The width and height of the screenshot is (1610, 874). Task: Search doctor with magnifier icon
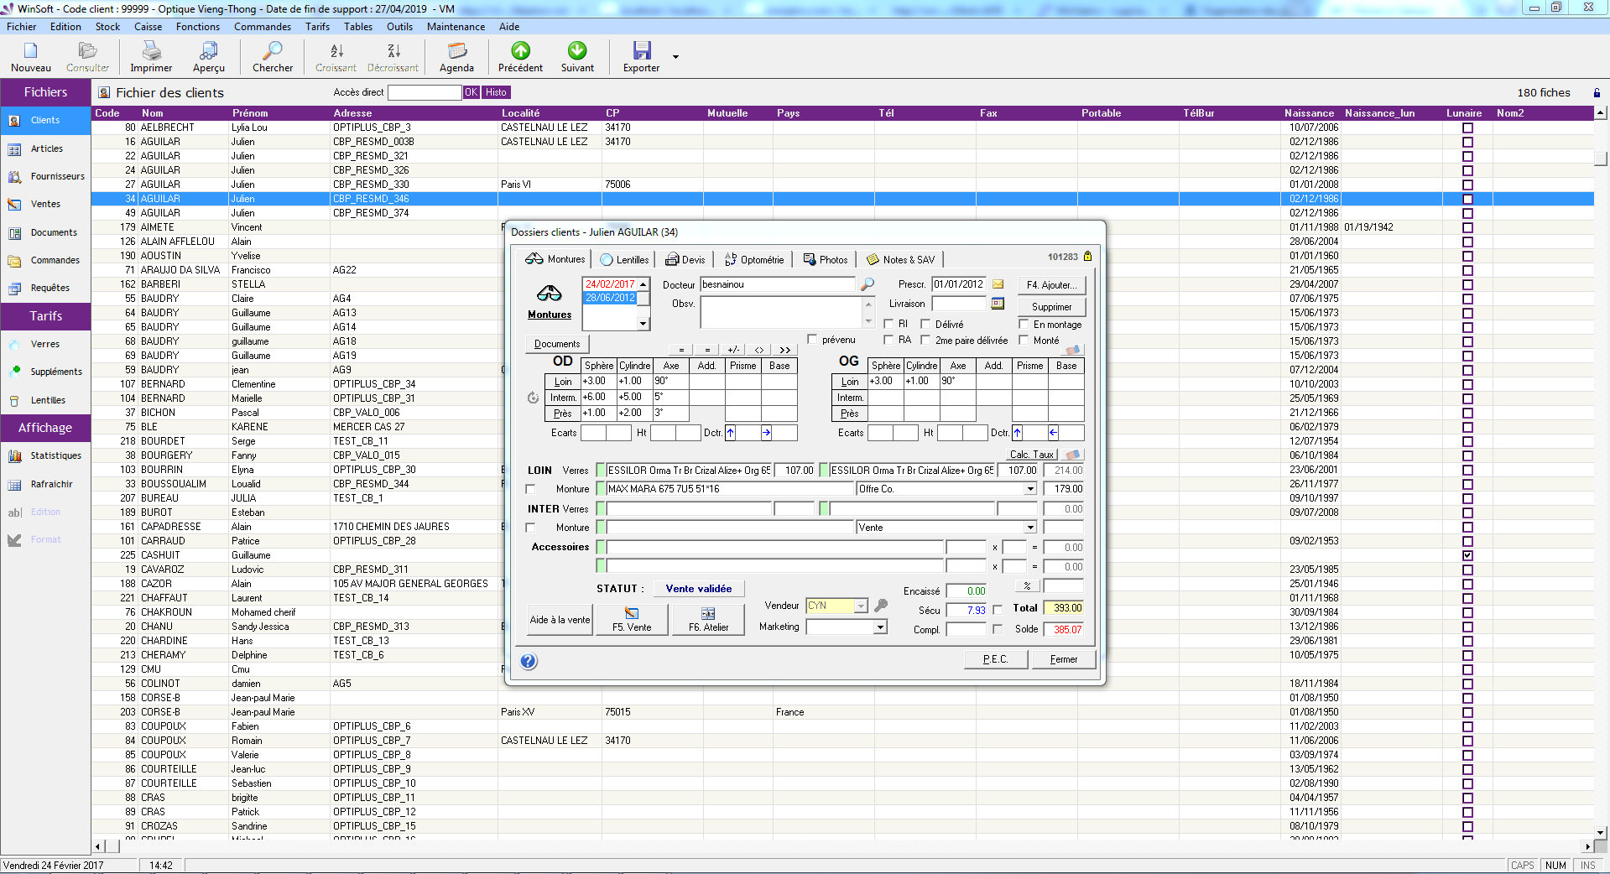click(x=868, y=284)
